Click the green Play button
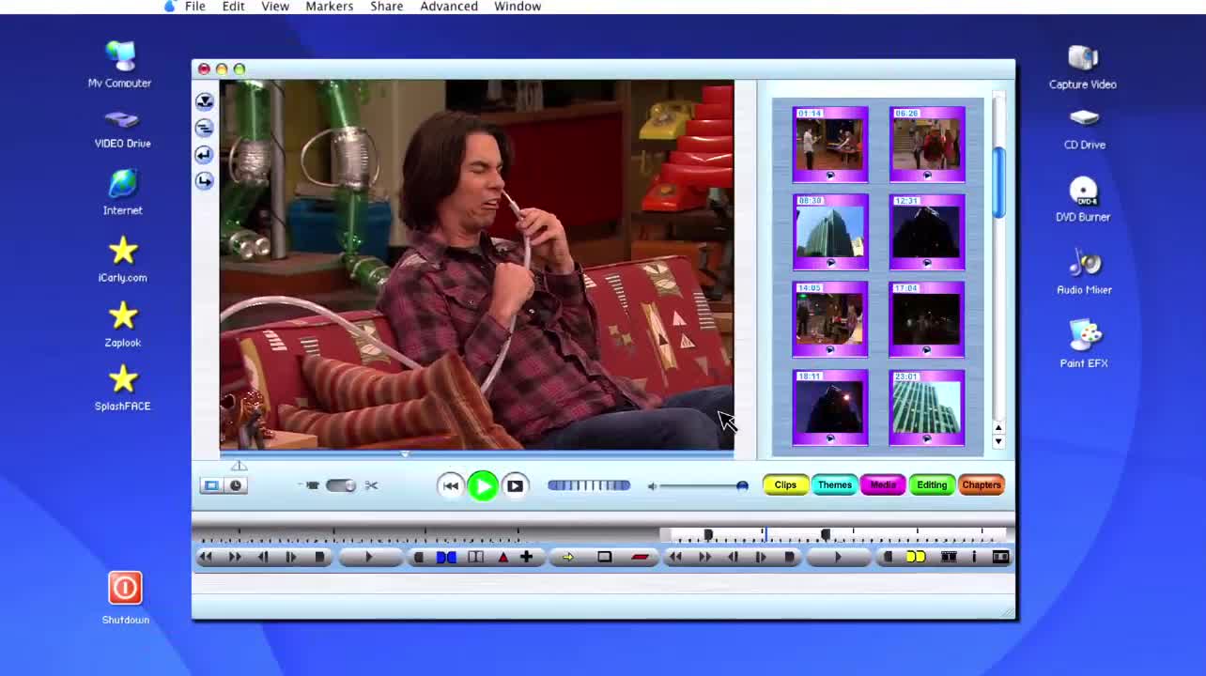Screen dimensions: 1206x676 [x=483, y=485]
